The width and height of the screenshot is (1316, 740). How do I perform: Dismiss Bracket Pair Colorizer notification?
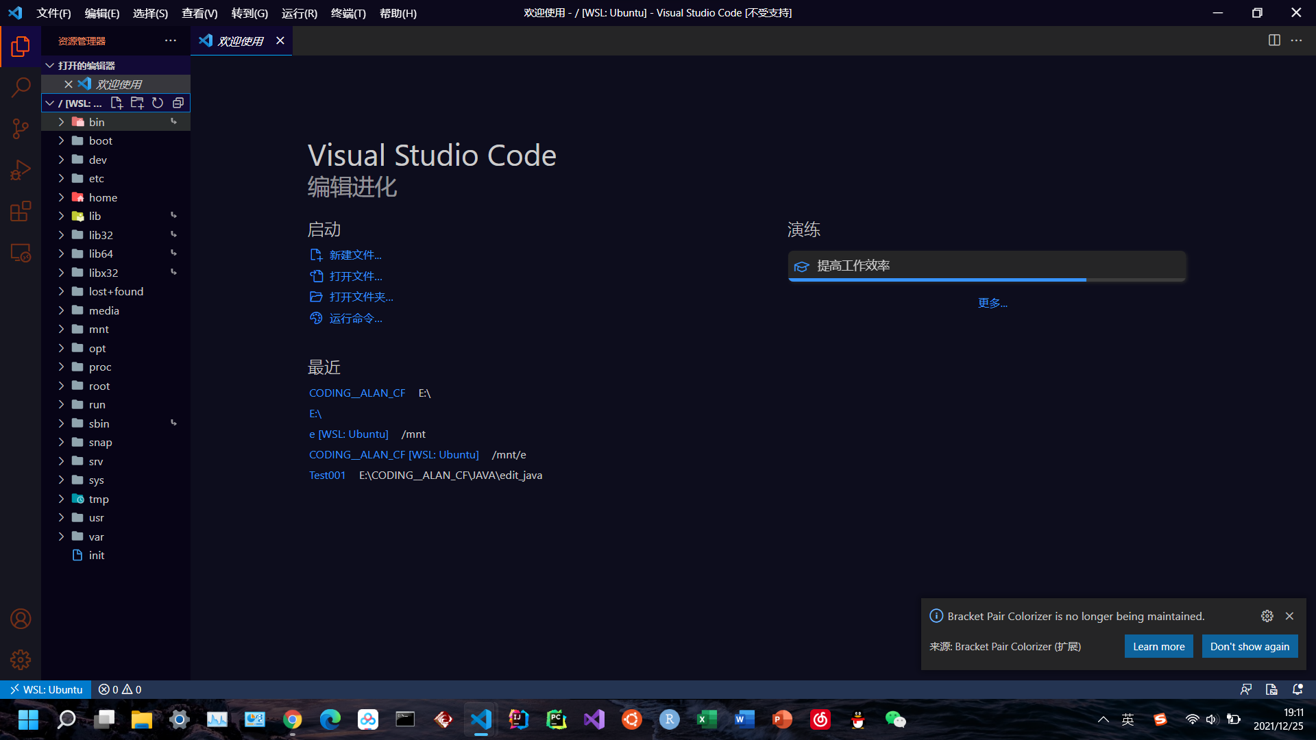(1290, 616)
